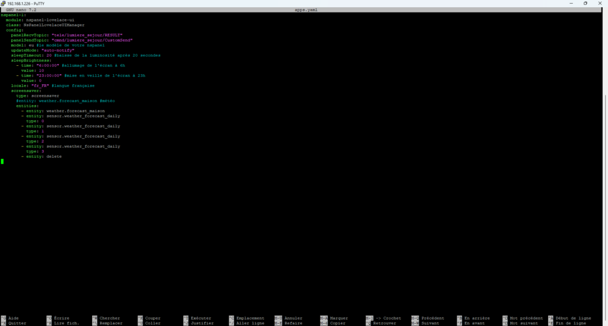The width and height of the screenshot is (608, 326).
Task: Place cursor on 'nspanel-1:' line
Action: [x=14, y=15]
